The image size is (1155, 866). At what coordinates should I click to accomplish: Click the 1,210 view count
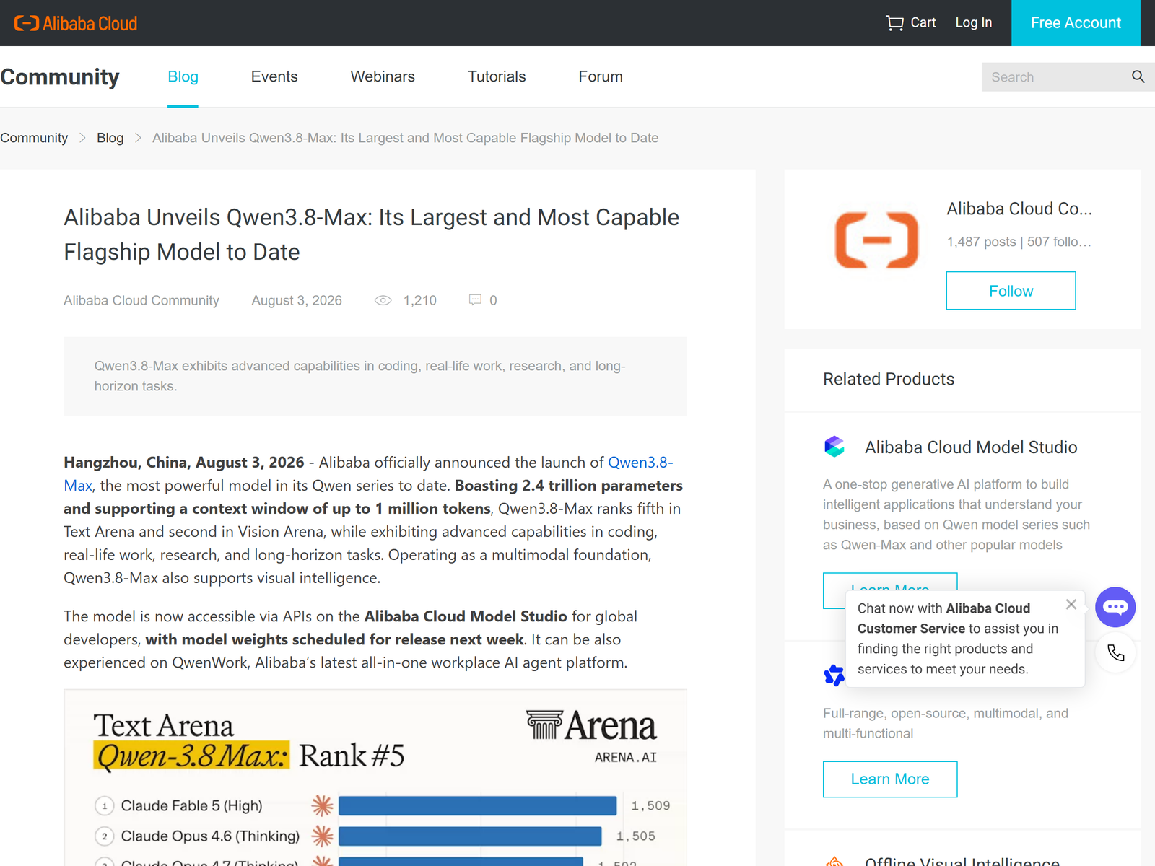[420, 300]
